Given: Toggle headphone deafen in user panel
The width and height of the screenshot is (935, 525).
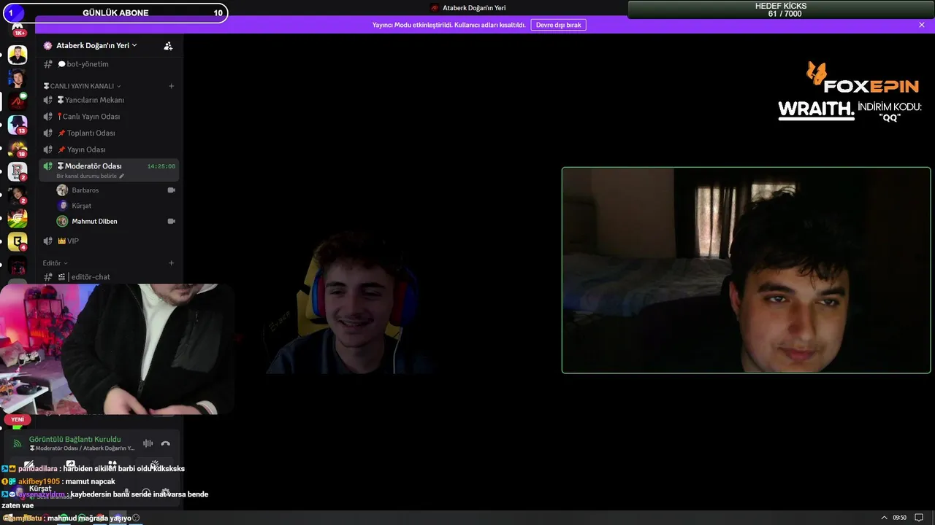Looking at the screenshot, I should point(146,493).
